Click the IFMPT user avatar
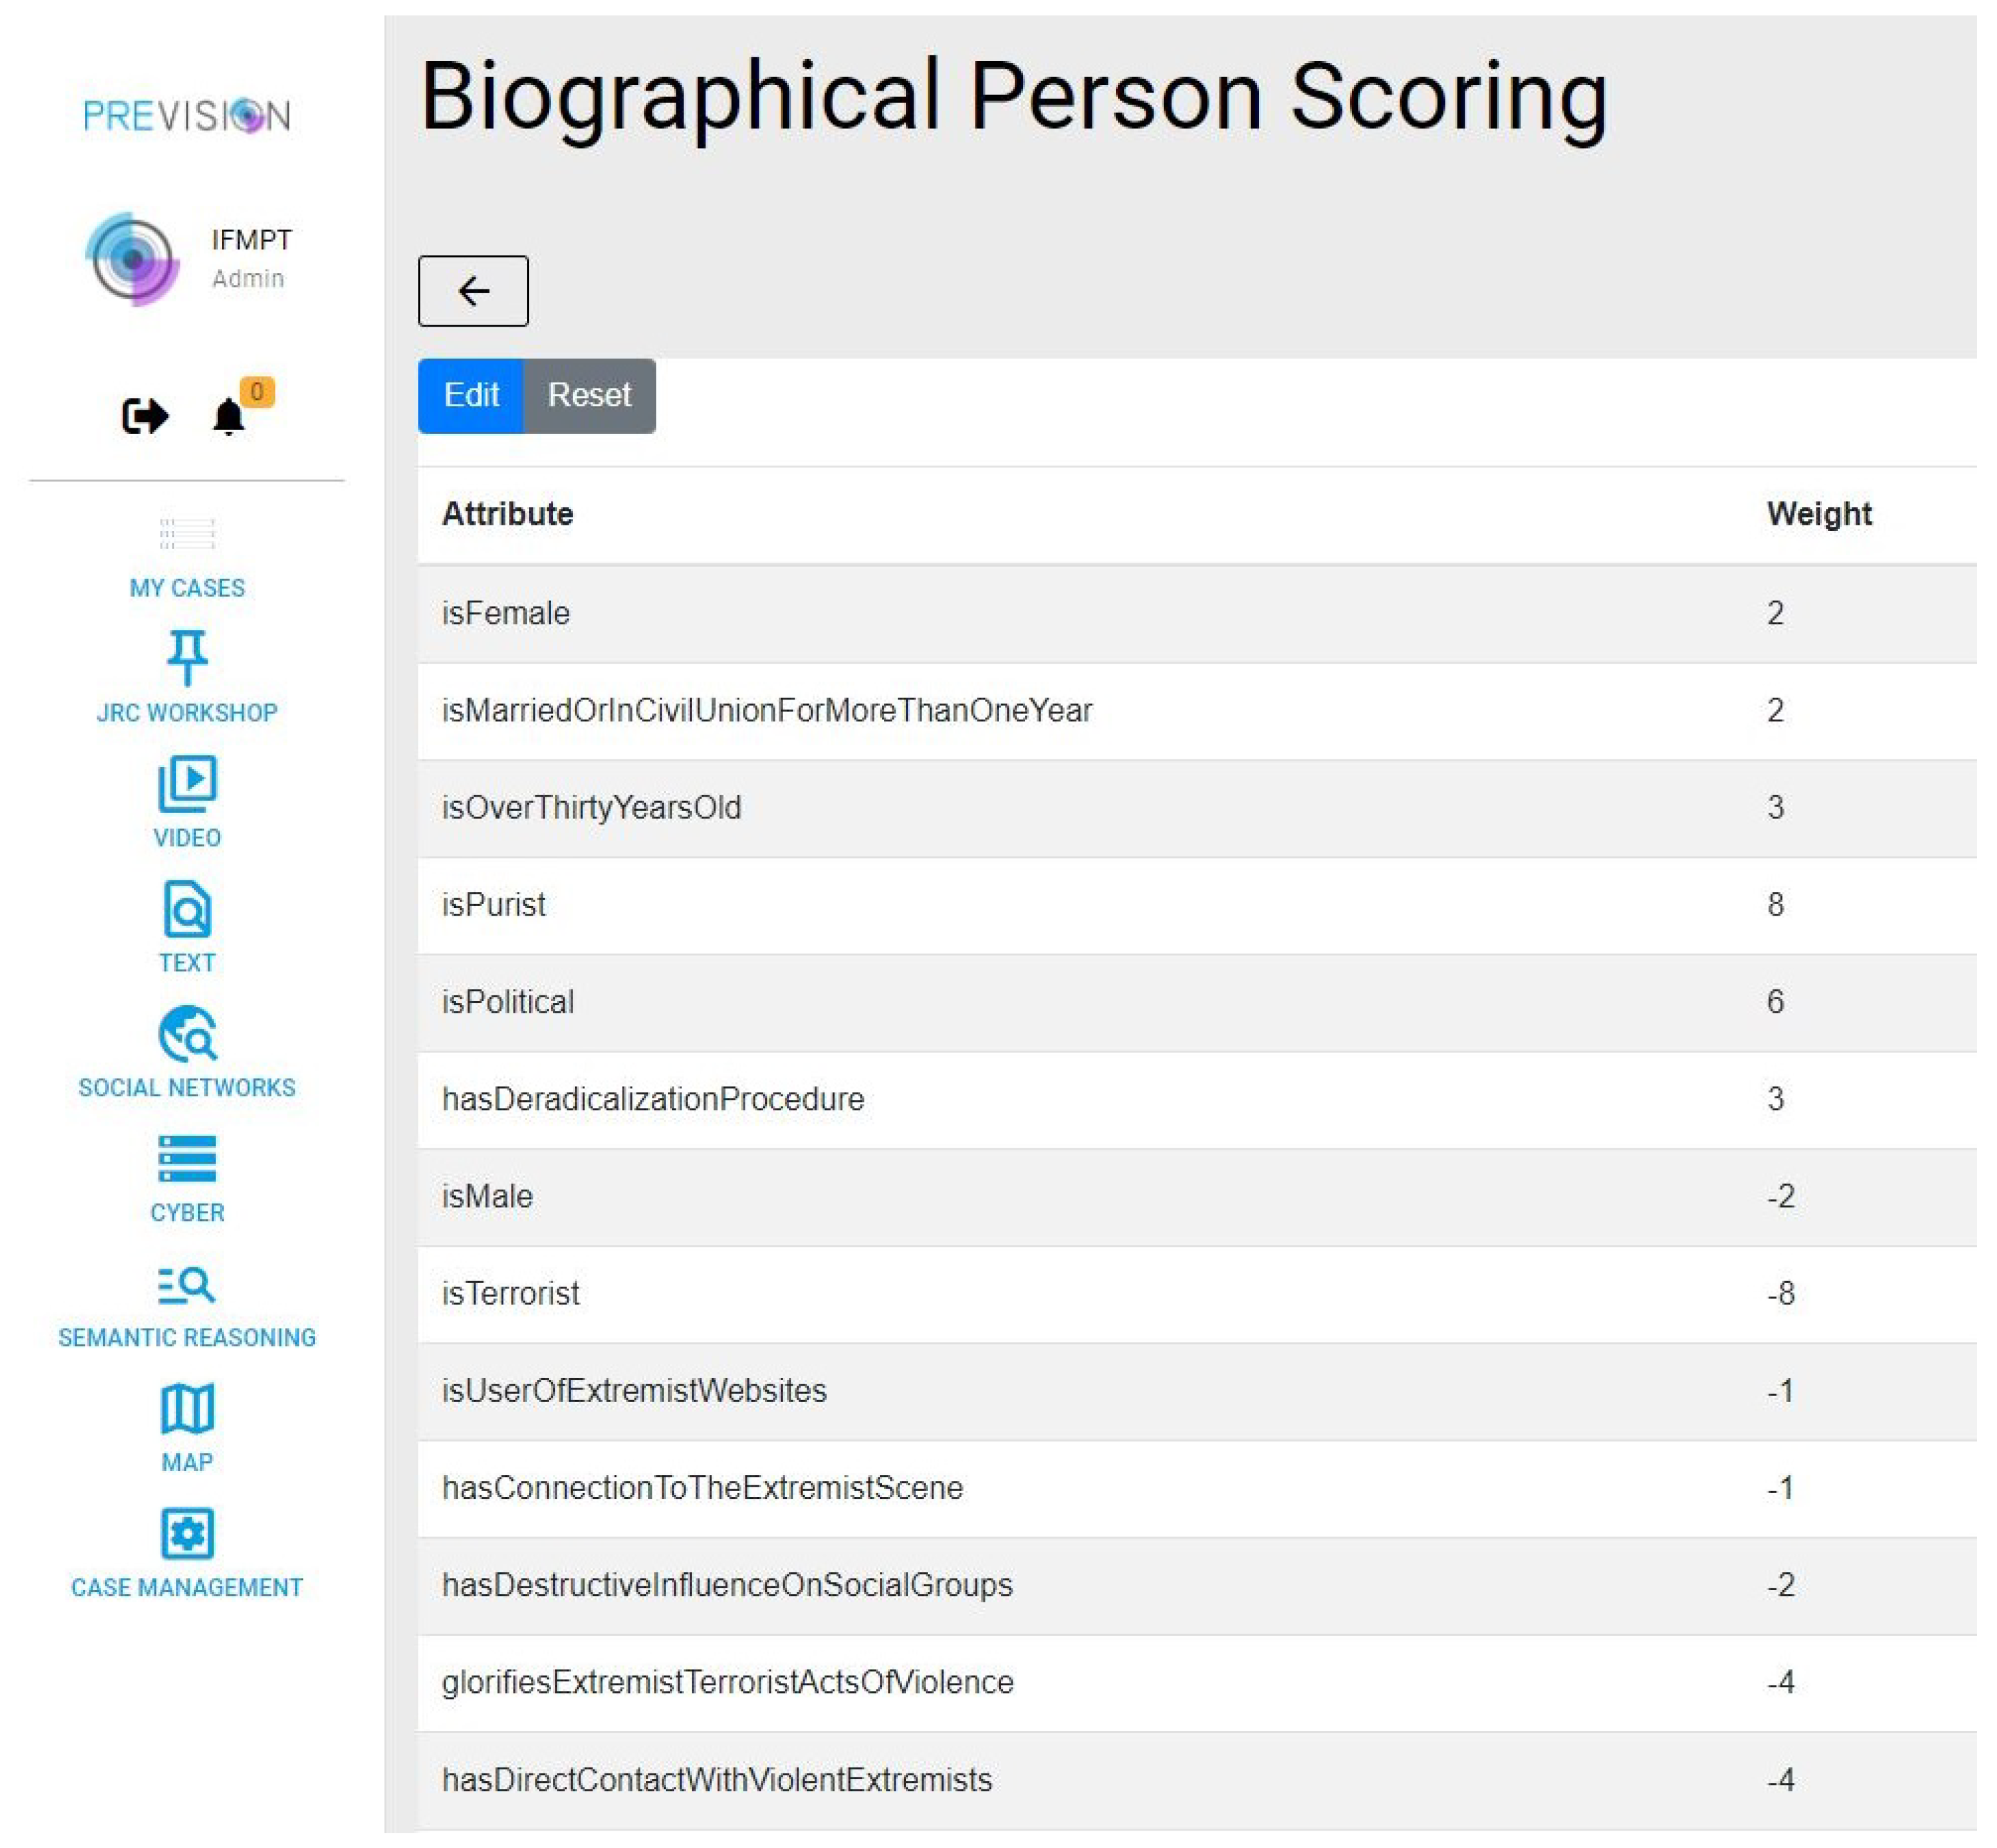This screenshot has height=1848, width=1997. pyautogui.click(x=132, y=259)
